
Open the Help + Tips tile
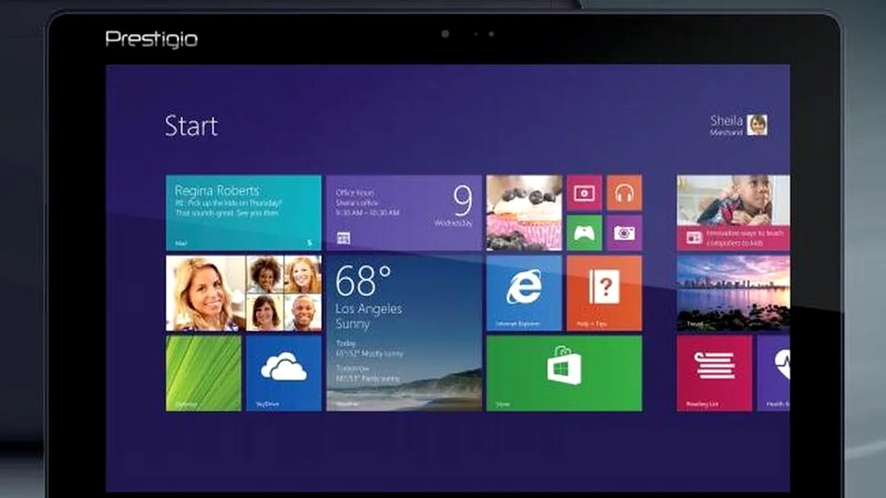coord(604,293)
